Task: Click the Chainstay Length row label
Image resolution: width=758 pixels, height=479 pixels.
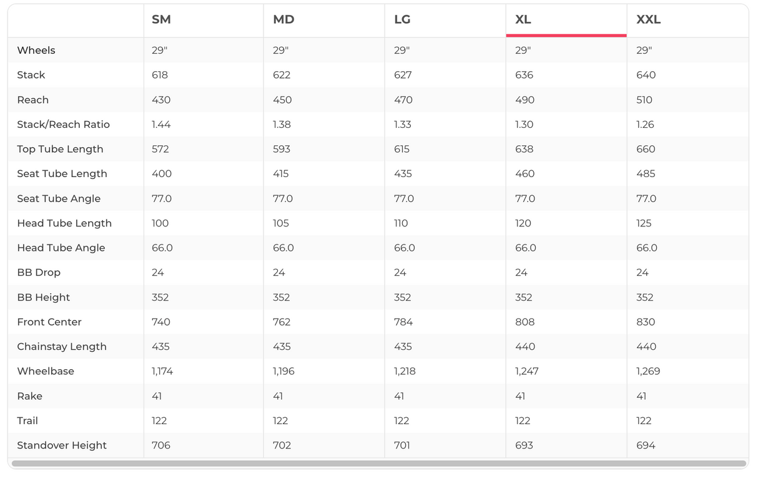Action: 62,347
